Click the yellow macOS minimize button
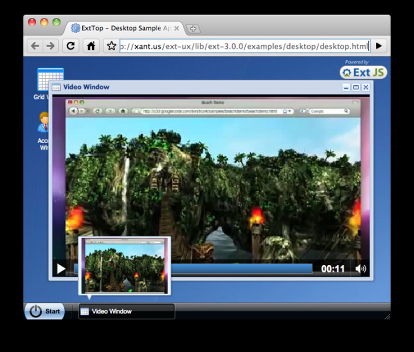 point(44,22)
